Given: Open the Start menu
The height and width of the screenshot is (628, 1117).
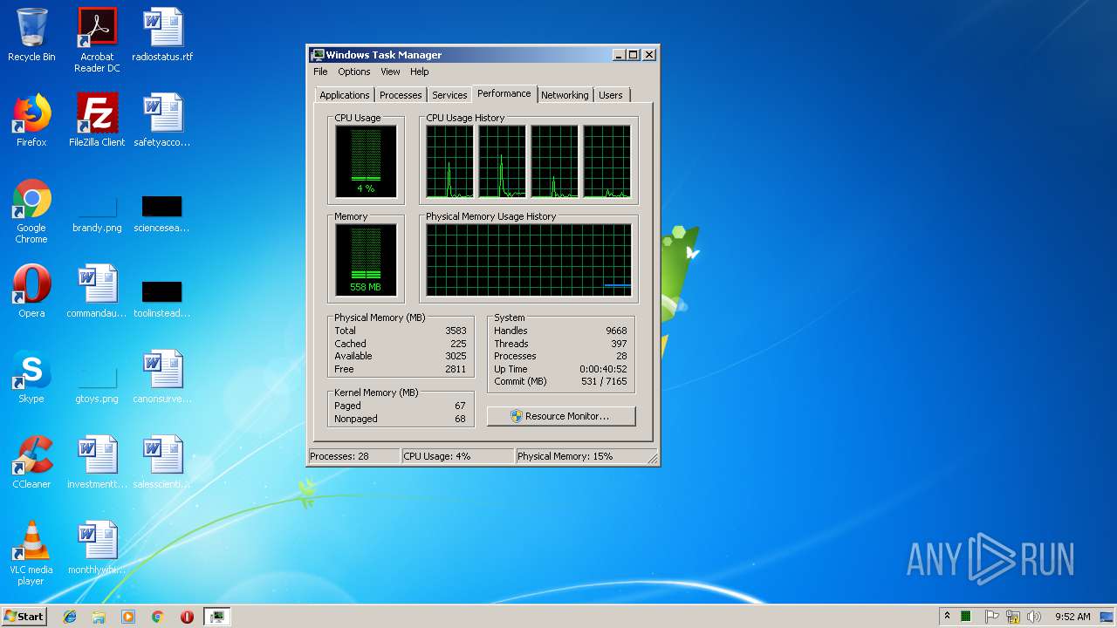Looking at the screenshot, I should pos(24,617).
